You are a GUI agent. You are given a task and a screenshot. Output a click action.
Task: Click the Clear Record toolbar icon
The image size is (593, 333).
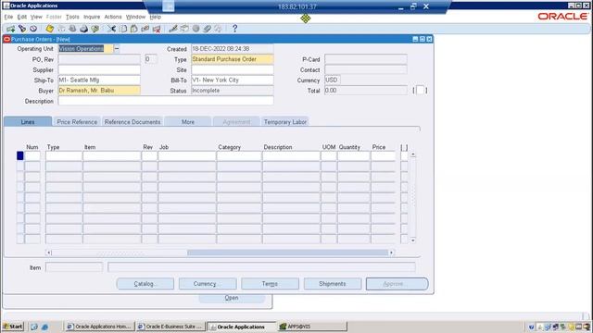click(x=145, y=29)
